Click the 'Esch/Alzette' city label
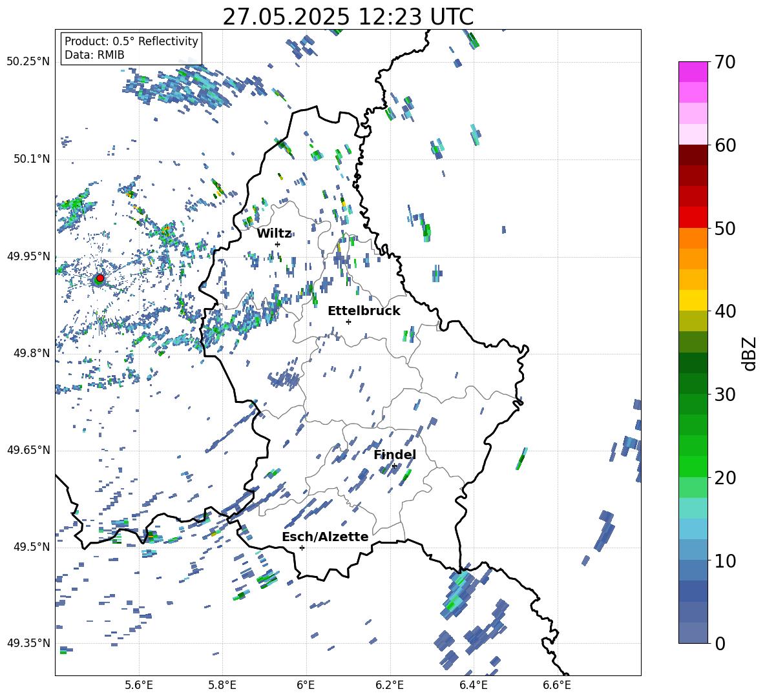This screenshot has width=765, height=698. tap(325, 537)
